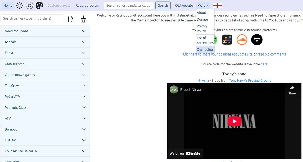Image resolution: width=303 pixels, height=162 pixels.
Task: Open Nirvana artist link
Action: pos(203,81)
